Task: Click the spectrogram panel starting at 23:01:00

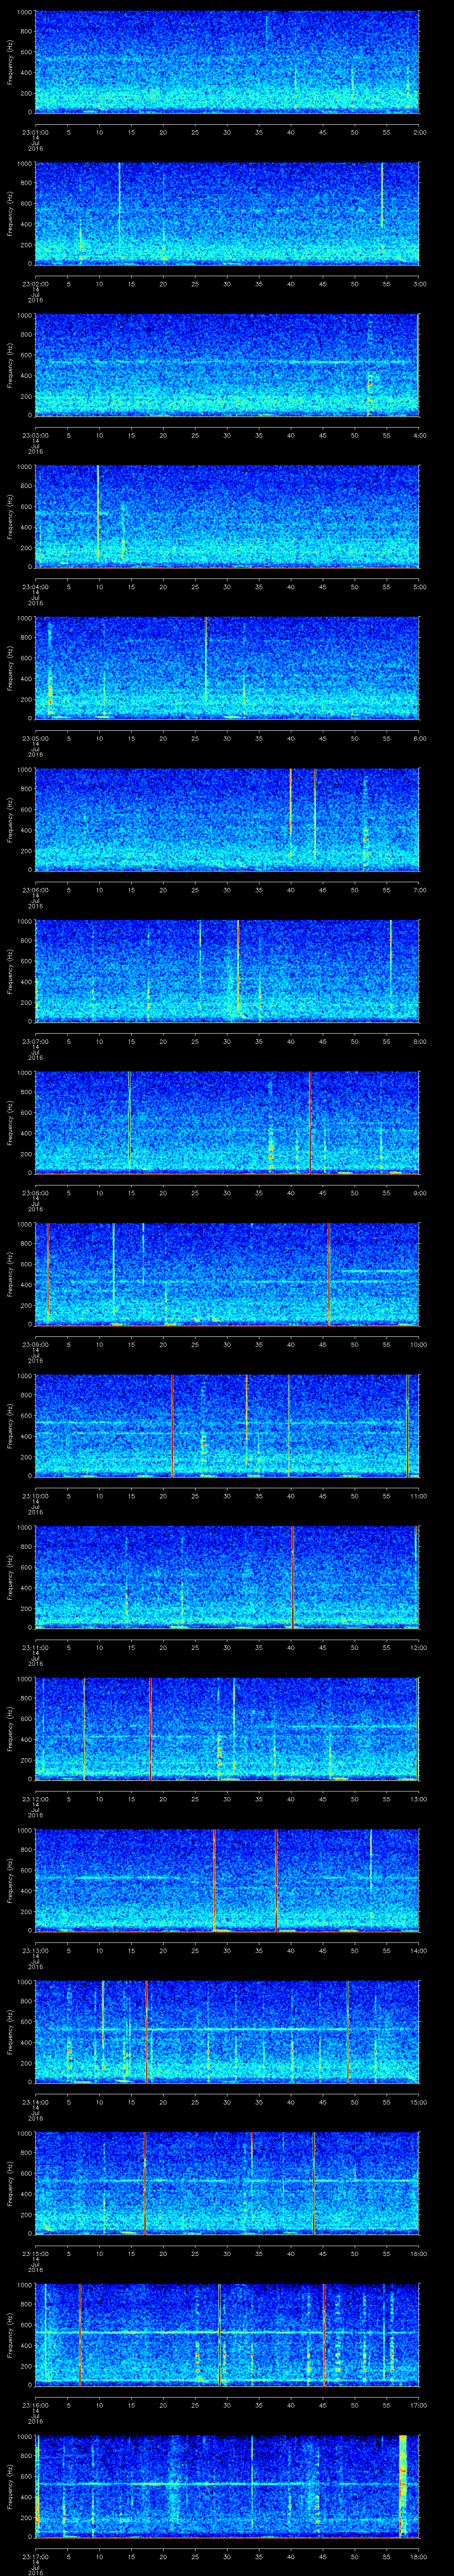Action: pyautogui.click(x=227, y=62)
